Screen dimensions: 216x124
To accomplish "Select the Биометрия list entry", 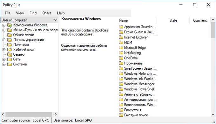I will coord(132,110).
